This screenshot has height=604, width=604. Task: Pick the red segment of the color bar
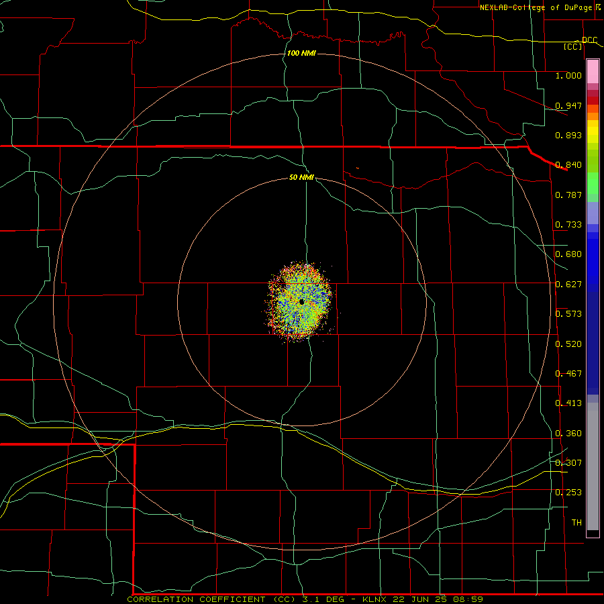point(593,100)
